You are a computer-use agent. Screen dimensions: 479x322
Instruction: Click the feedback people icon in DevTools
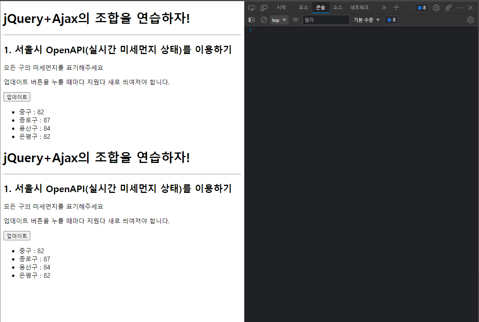point(449,8)
